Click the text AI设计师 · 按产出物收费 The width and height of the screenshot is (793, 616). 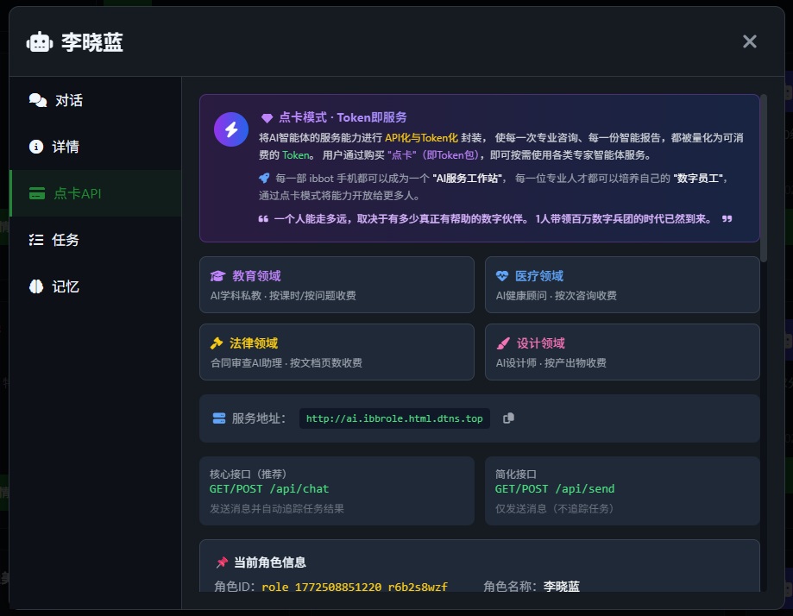click(x=551, y=363)
